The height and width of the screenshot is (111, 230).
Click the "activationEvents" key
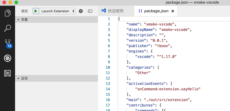(146, 84)
